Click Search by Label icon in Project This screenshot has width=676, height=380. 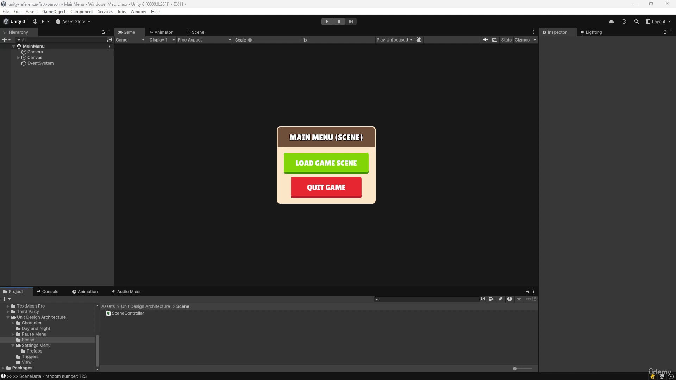tap(500, 299)
